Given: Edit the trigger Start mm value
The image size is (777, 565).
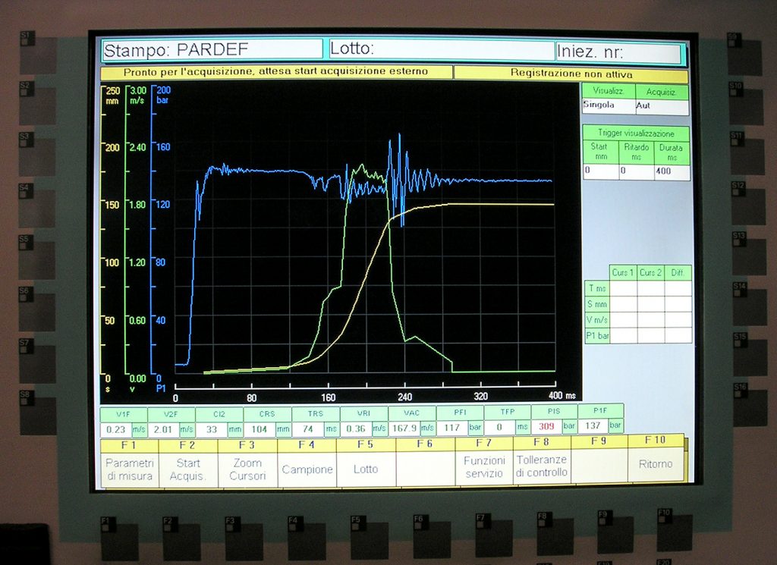Looking at the screenshot, I should [x=599, y=172].
